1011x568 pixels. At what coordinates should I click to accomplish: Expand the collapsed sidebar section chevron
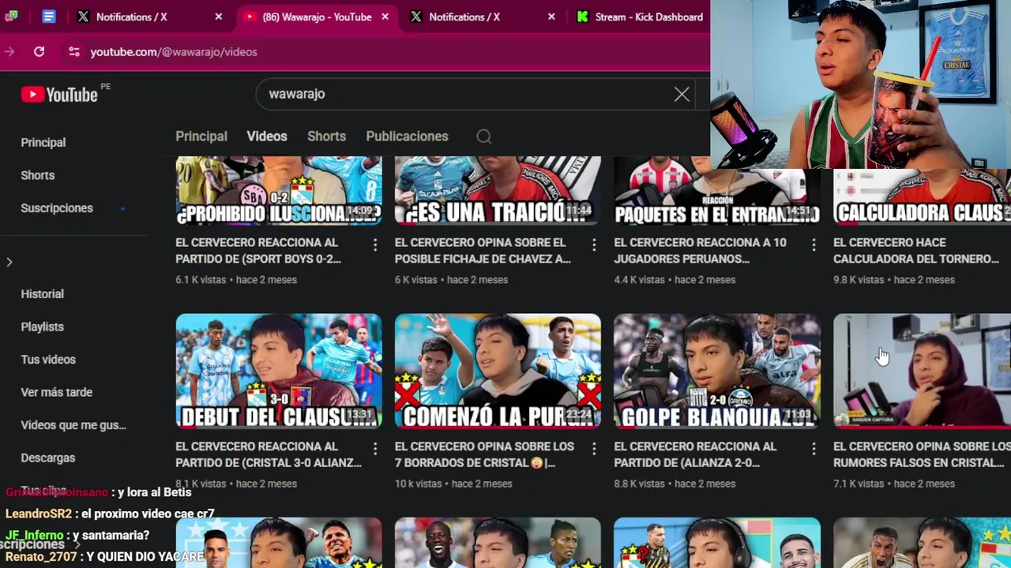pyautogui.click(x=9, y=262)
